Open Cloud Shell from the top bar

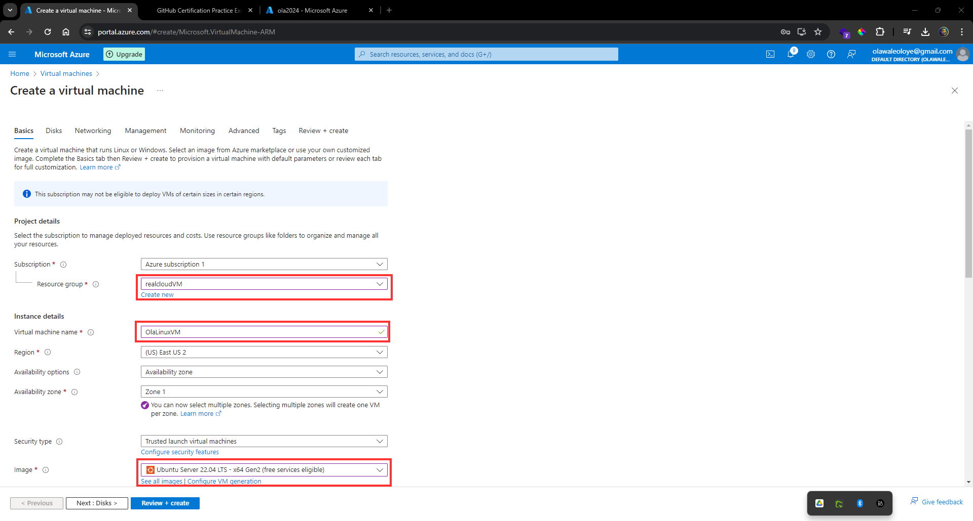[770, 54]
